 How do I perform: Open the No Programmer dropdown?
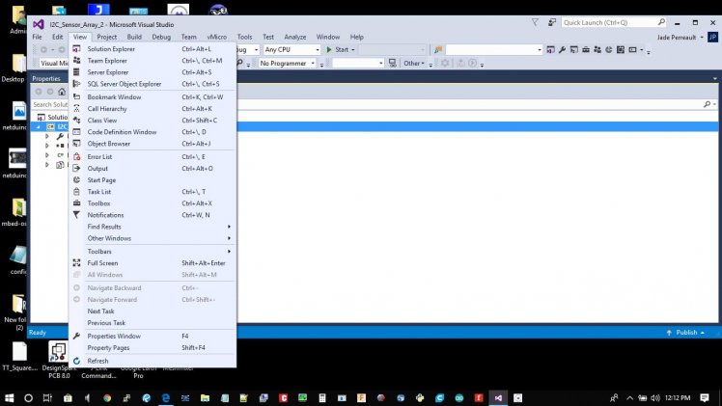point(287,63)
